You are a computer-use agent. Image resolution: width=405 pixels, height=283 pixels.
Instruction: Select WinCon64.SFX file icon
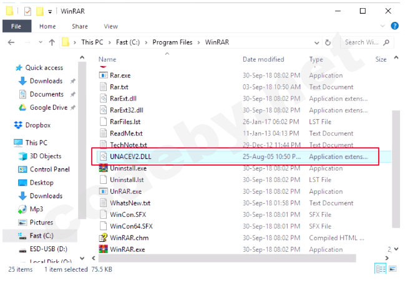click(x=104, y=226)
